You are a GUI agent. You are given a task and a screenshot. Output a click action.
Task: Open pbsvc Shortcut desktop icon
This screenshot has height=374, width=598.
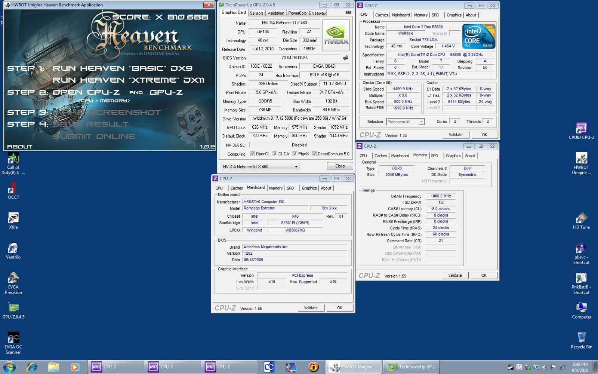tap(581, 253)
